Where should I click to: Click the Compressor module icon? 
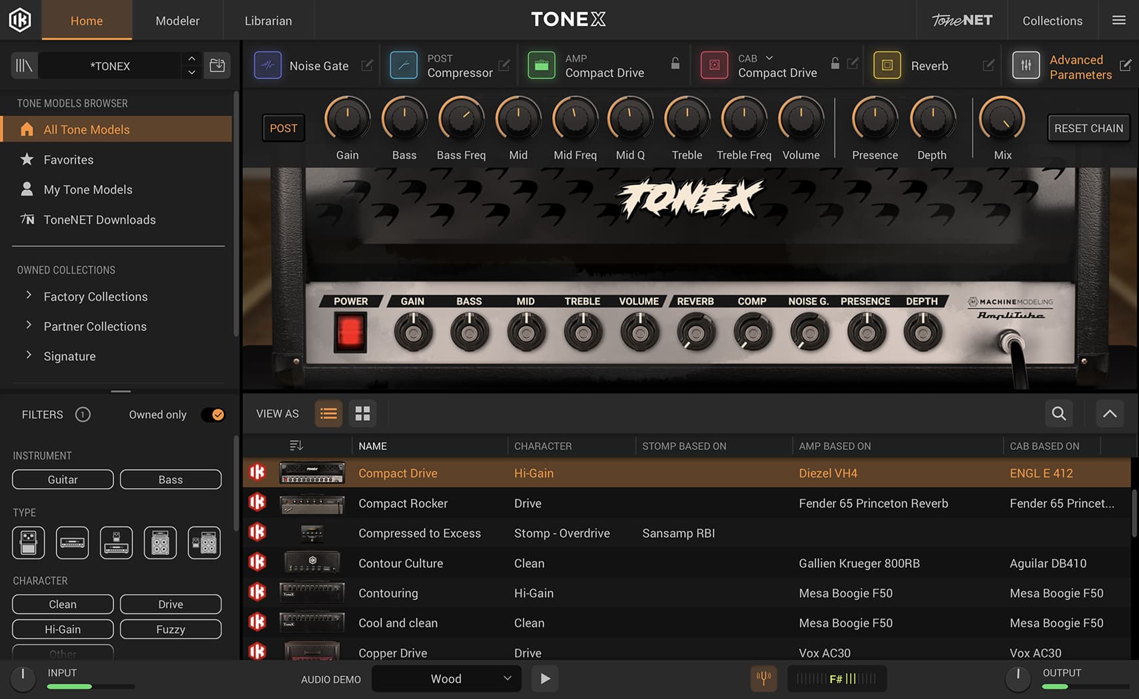point(404,65)
